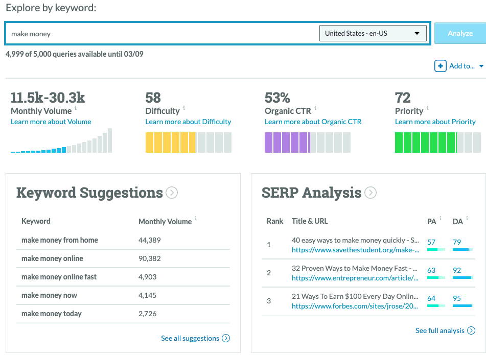This screenshot has width=486, height=355.
Task: Click the 40 easy ways to make money title
Action: 355,240
